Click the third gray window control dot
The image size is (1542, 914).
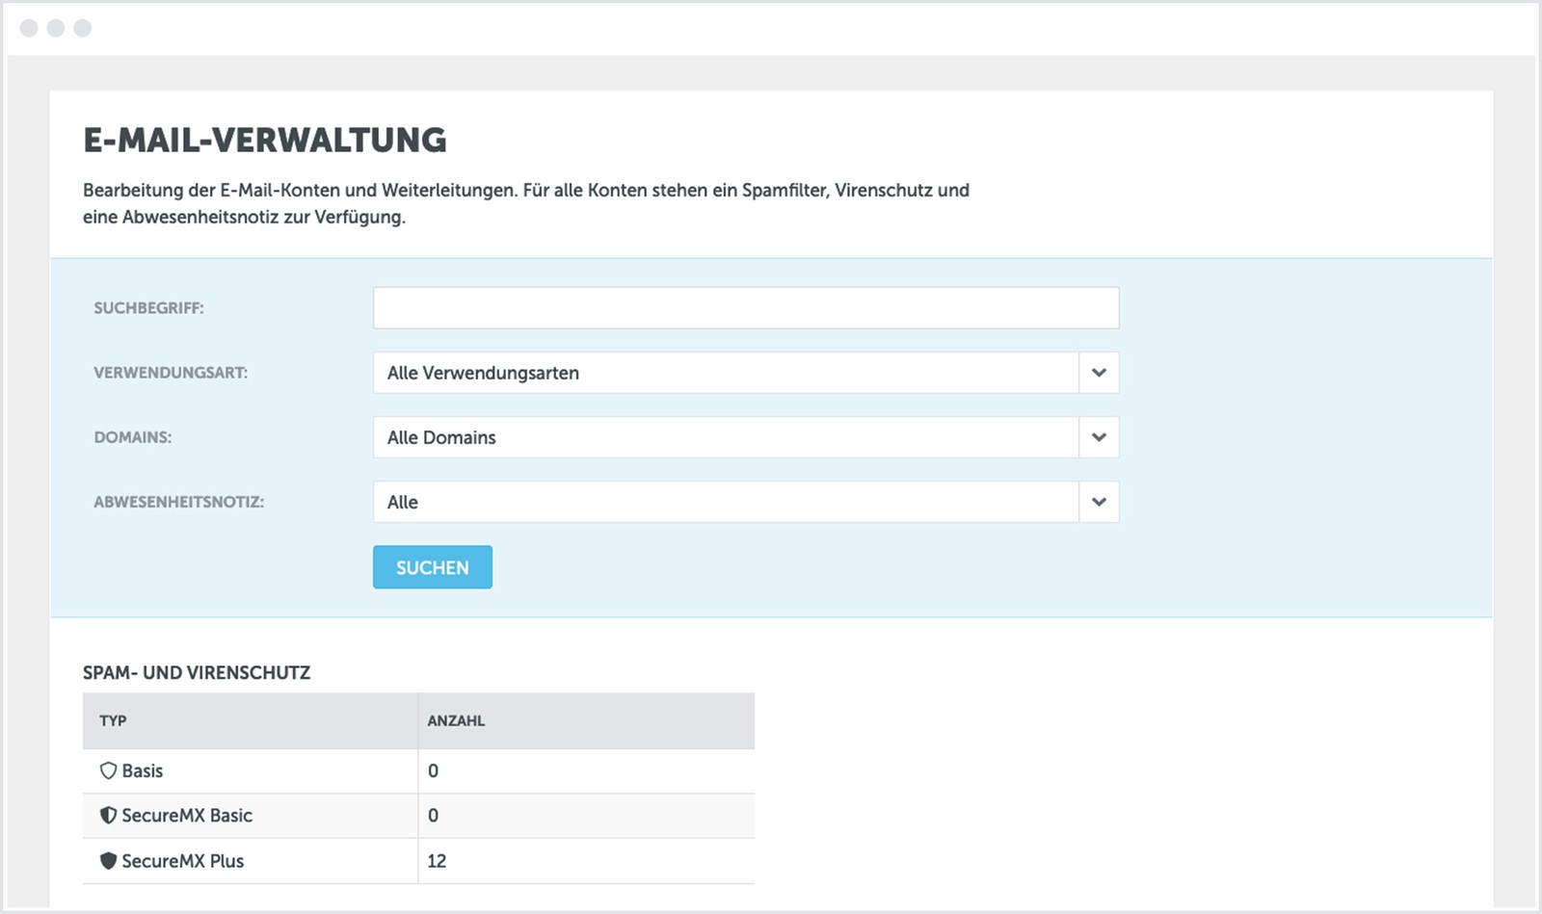pyautogui.click(x=83, y=28)
